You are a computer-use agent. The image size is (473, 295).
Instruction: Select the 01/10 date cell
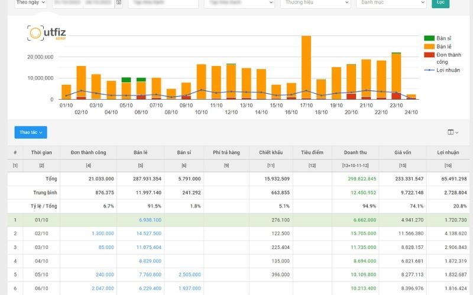click(x=41, y=220)
